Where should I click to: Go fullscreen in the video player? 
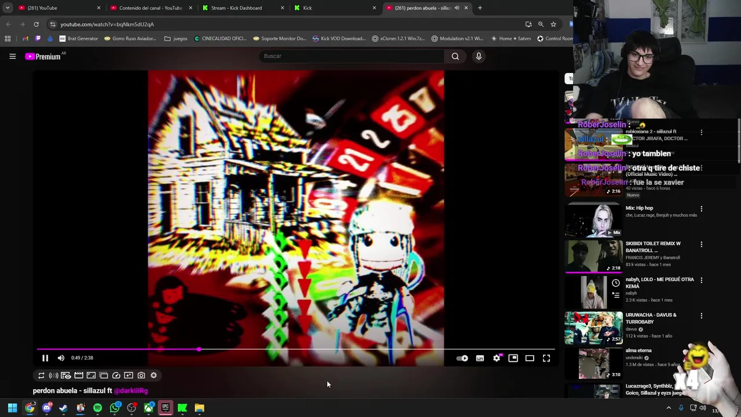coord(546,359)
